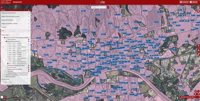Image resolution: width=200 pixels, height=101 pixels.
Task: Click the middle tool icon on the right edge of the map
Action: click(x=198, y=50)
